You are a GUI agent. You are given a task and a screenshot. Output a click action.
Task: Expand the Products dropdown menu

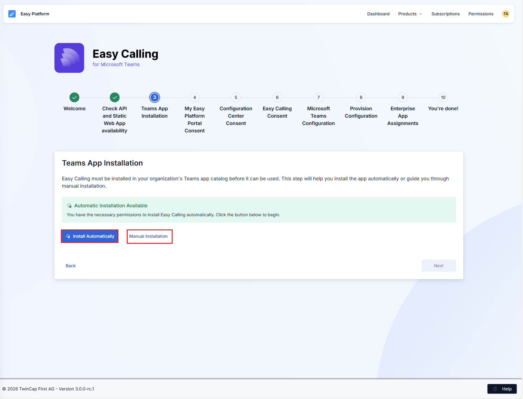pos(410,14)
